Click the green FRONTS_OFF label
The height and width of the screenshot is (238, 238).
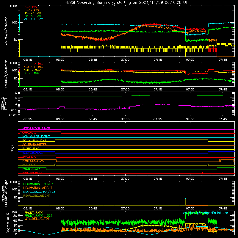[x=32, y=169]
